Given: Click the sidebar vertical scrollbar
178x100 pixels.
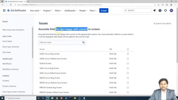Looking at the screenshot, I should [x=33, y=42].
